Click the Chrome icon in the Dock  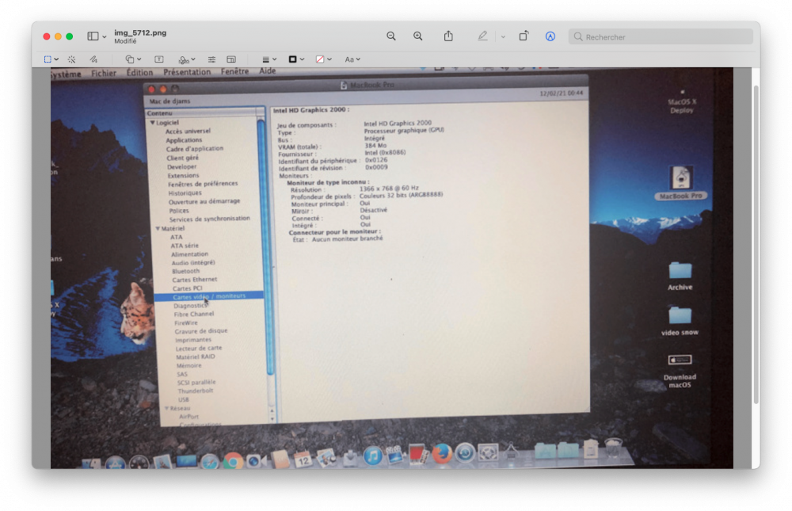(x=233, y=461)
